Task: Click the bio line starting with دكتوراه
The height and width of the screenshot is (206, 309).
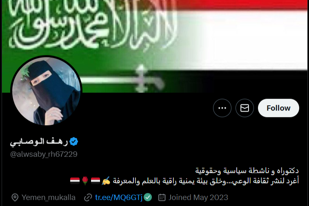Action: point(247,171)
